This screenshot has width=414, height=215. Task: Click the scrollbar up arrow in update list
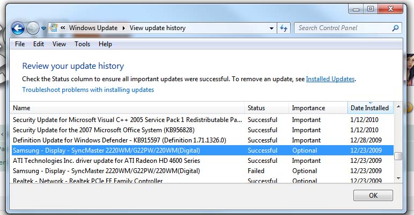pos(398,107)
